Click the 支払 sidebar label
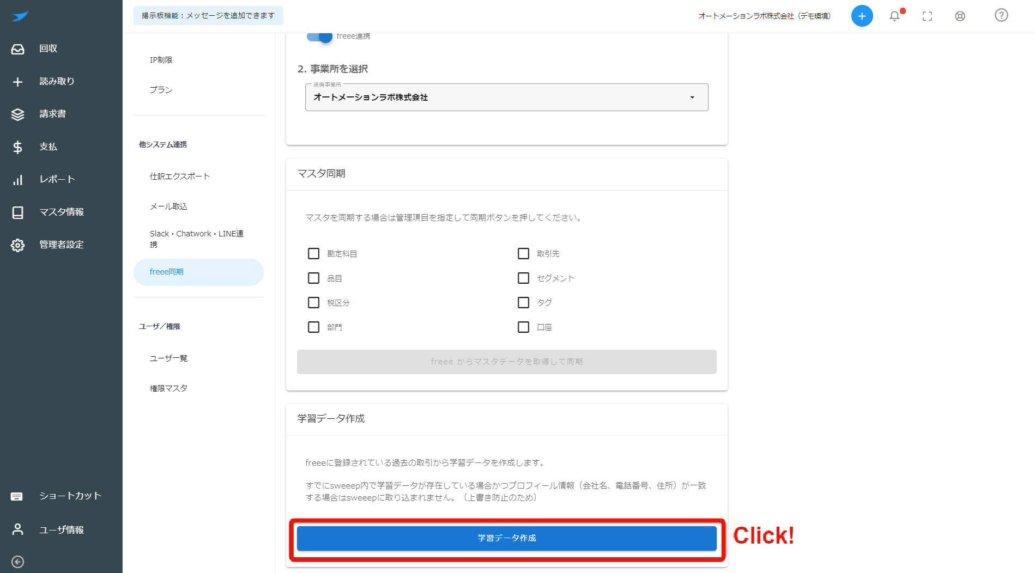 (x=48, y=147)
